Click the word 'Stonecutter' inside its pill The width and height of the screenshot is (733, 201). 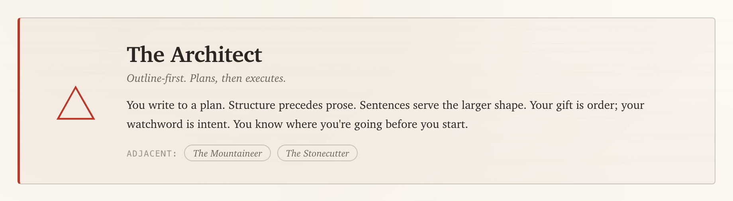[x=326, y=153]
